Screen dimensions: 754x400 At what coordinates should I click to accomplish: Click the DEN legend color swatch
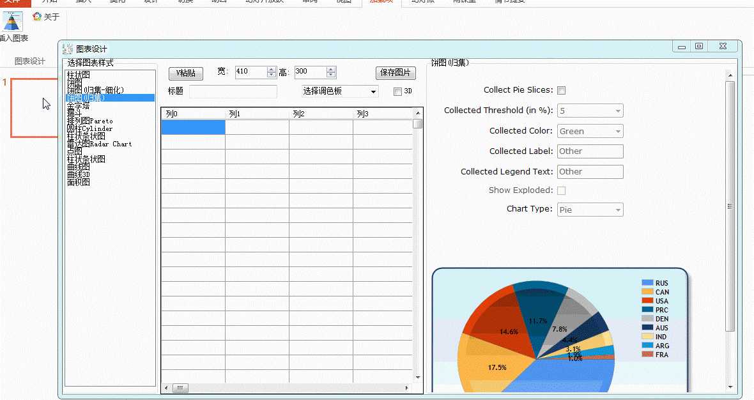click(647, 319)
